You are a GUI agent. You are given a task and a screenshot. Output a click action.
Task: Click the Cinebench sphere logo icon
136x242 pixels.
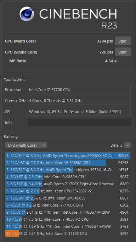[x=27, y=14]
